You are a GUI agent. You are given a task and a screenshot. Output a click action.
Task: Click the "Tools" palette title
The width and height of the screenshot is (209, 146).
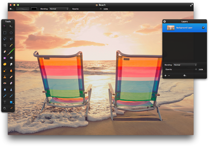(8, 21)
